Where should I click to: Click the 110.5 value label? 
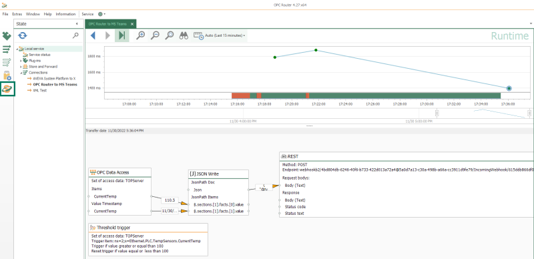click(170, 200)
